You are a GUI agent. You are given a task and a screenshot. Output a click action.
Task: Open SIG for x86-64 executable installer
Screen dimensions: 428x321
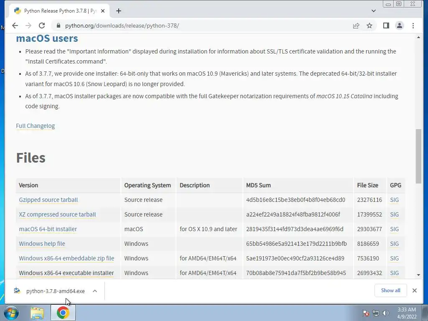[395, 273]
